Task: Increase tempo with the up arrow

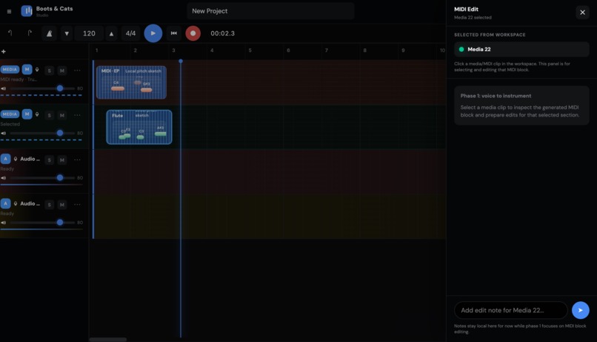Action: click(111, 33)
